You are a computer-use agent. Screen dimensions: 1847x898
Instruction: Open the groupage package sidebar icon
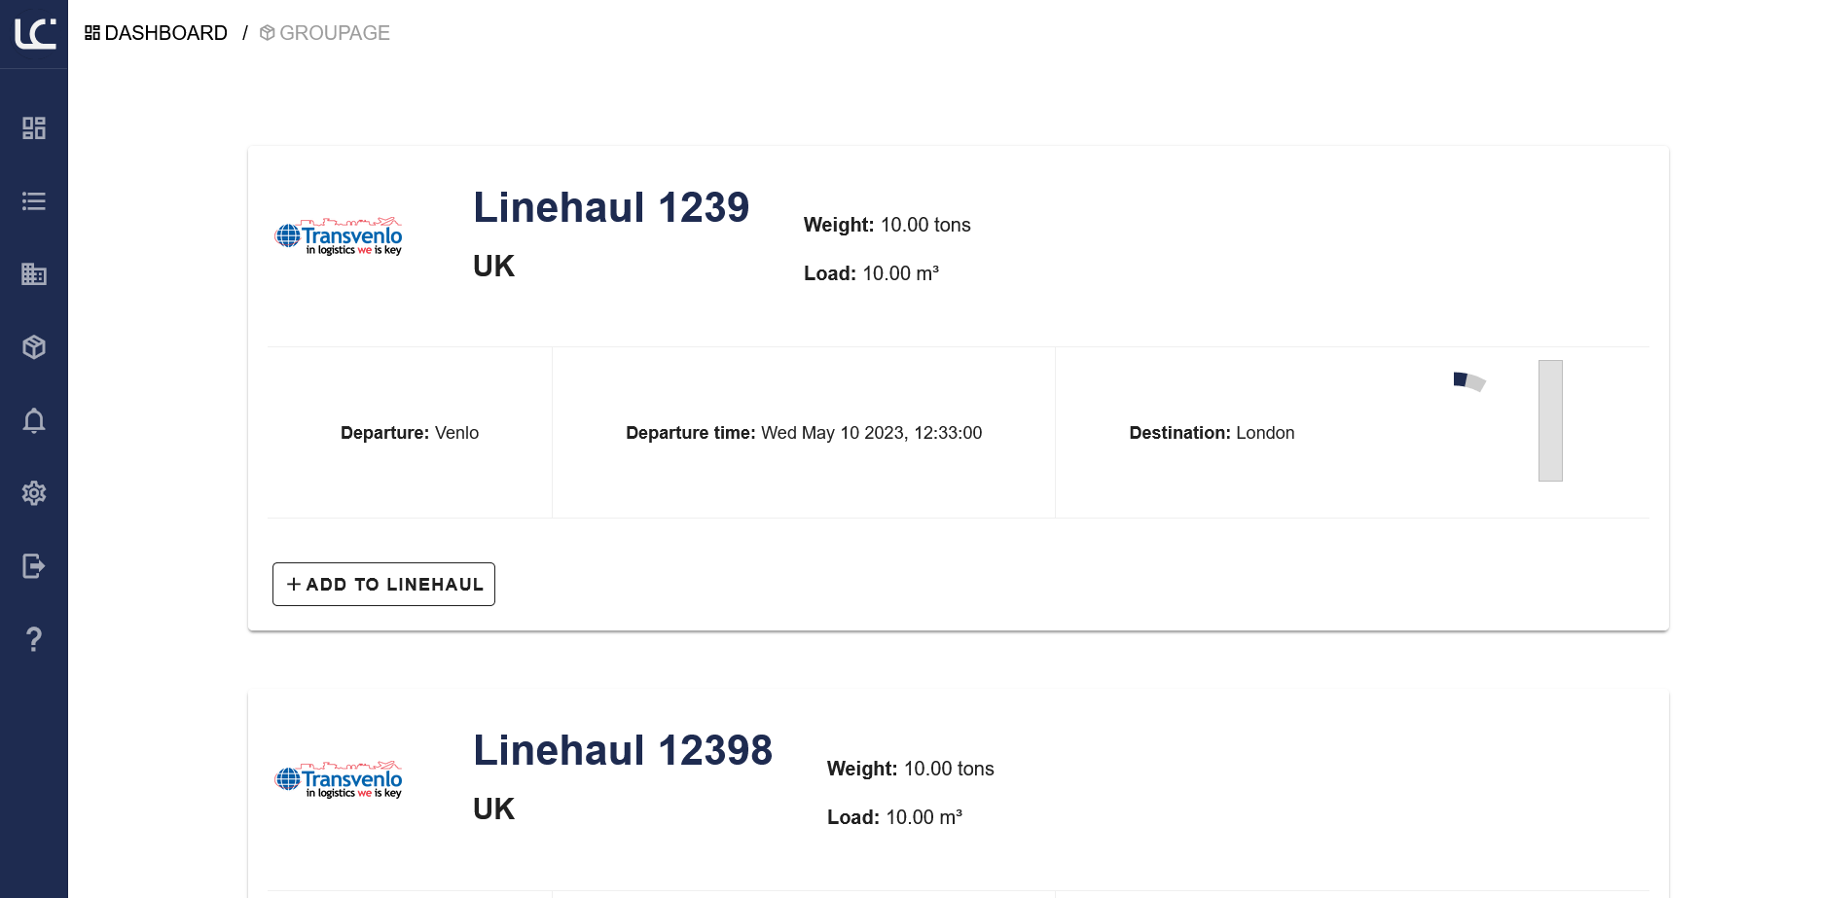(34, 347)
